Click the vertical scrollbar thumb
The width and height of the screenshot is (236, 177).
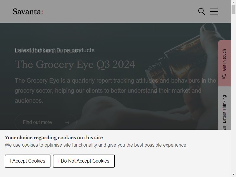pyautogui.click(x=233, y=9)
